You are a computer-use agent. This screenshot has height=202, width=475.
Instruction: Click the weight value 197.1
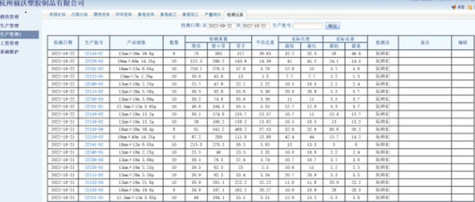pos(218,190)
